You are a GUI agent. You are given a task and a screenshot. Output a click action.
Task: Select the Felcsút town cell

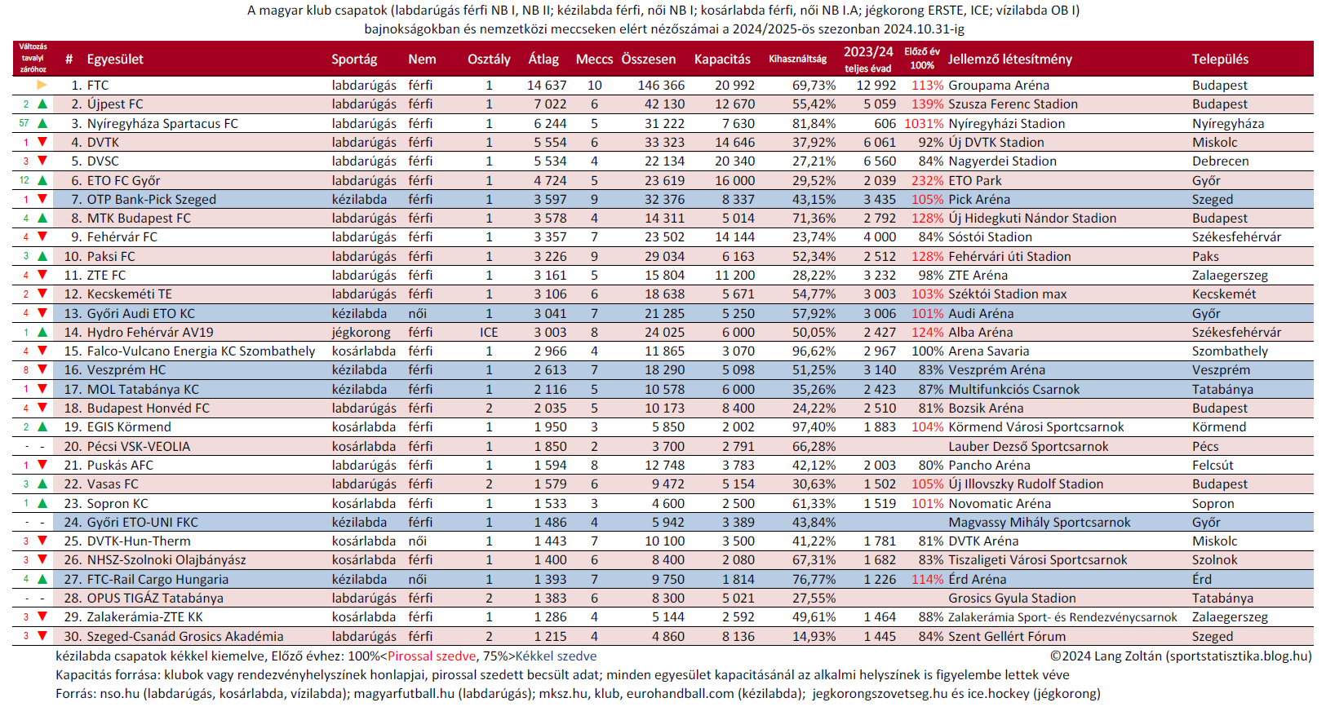(x=1213, y=465)
